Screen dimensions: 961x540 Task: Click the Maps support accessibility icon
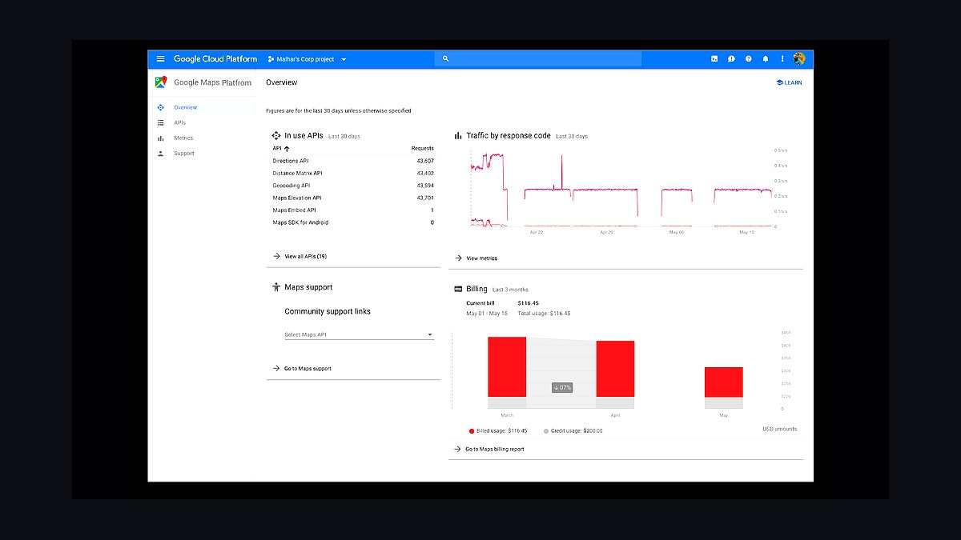276,287
